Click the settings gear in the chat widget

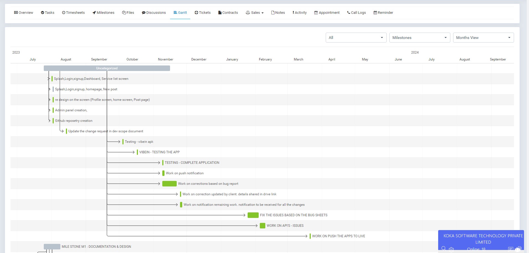click(451, 249)
